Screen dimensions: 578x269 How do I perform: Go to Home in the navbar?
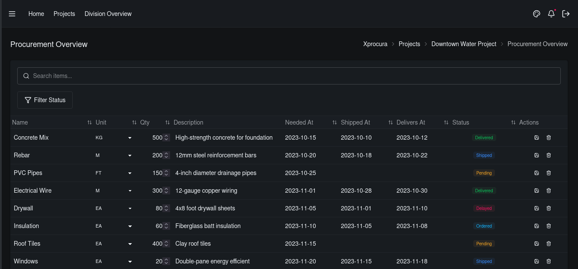[36, 14]
